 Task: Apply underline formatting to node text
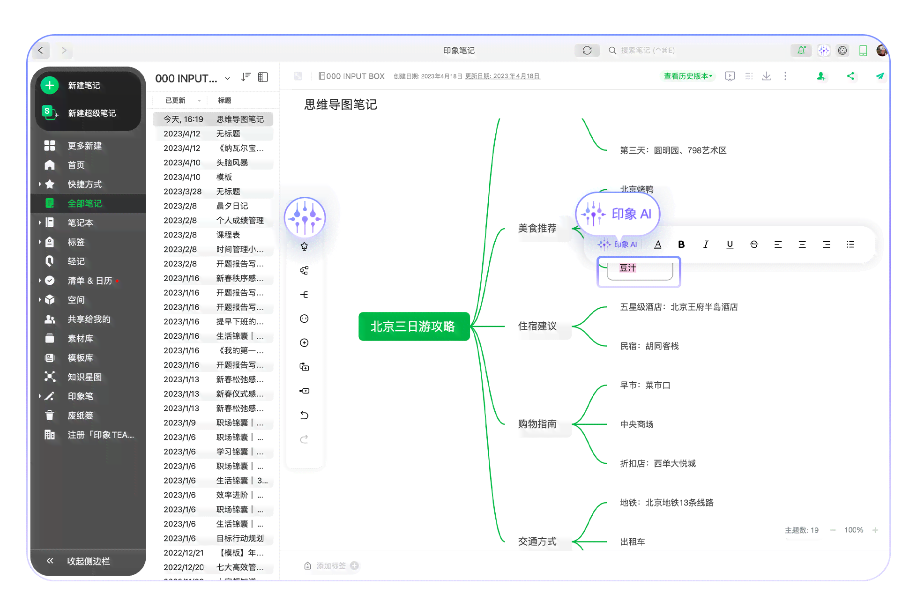[x=730, y=244]
